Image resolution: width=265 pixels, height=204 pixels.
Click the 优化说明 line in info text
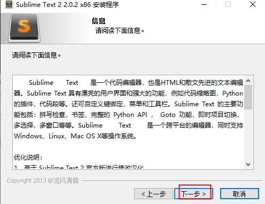pyautogui.click(x=28, y=157)
